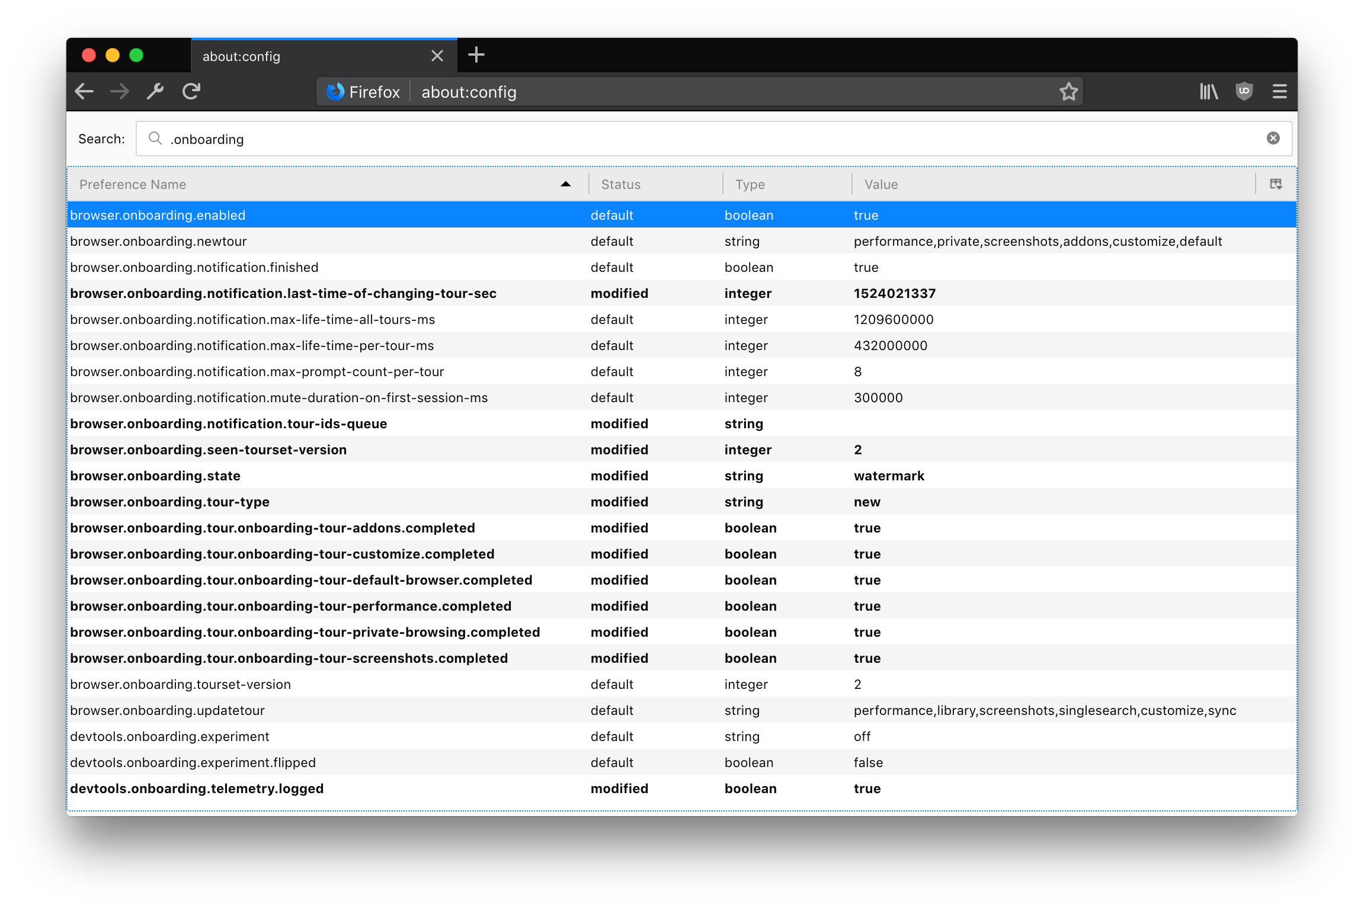Reload the about:config page
This screenshot has width=1364, height=911.
(x=191, y=91)
